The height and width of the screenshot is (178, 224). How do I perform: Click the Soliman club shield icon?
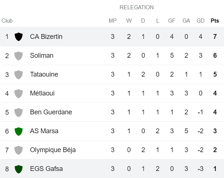point(19,56)
